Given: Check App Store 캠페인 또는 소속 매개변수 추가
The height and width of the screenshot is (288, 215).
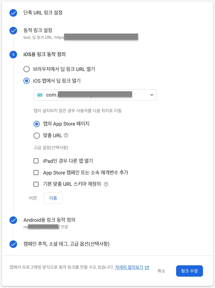Looking at the screenshot, I should pos(36,173).
